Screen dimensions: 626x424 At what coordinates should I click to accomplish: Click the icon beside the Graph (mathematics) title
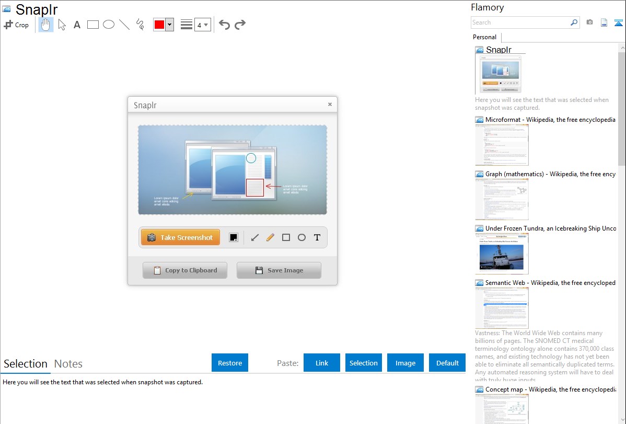point(479,174)
